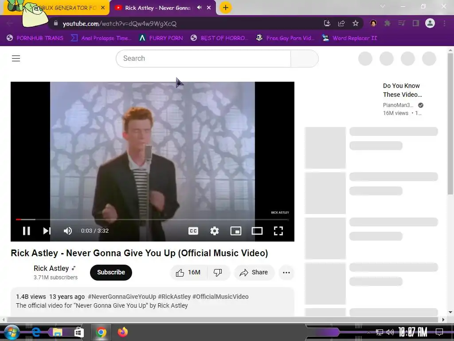This screenshot has height=341, width=454.
Task: Click the video progress bar
Action: [153, 219]
